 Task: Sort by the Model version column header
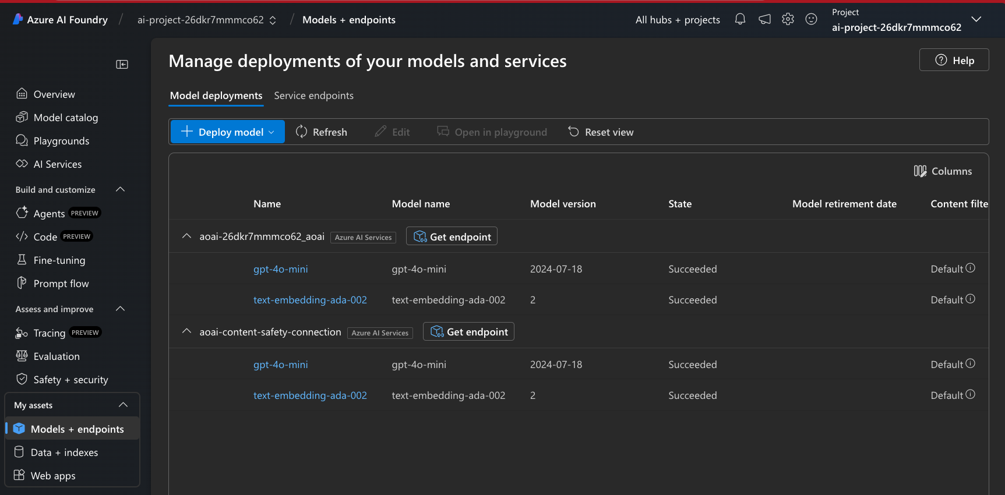tap(563, 204)
